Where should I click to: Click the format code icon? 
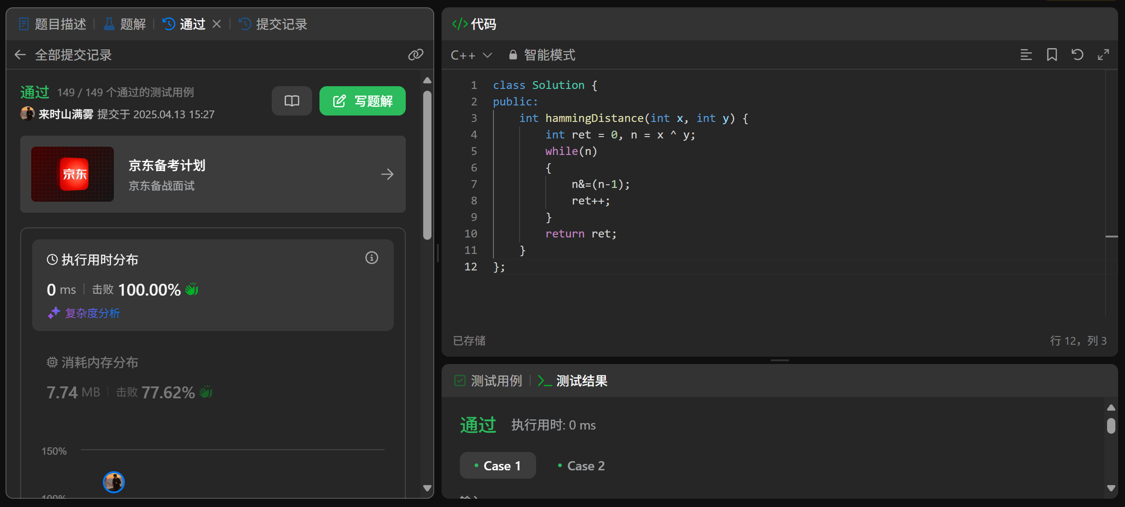pos(1026,55)
